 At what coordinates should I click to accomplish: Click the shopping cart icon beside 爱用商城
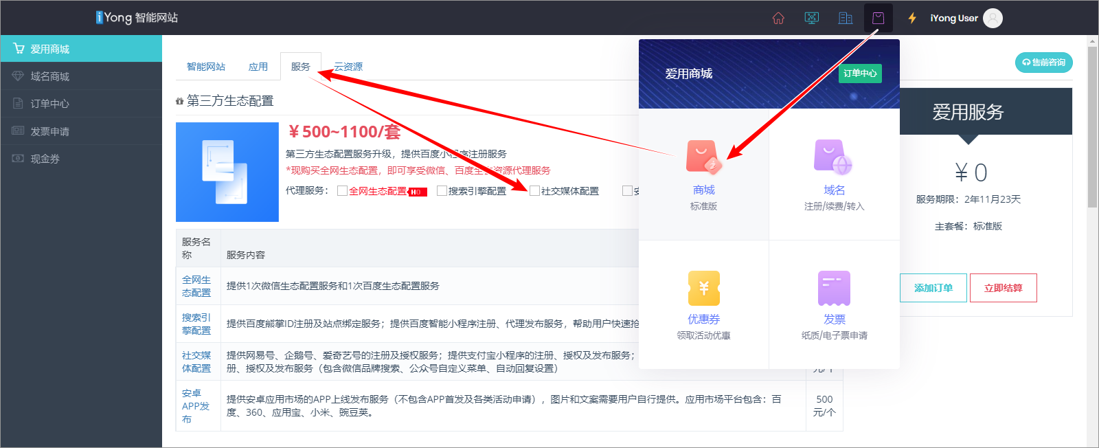pos(19,49)
